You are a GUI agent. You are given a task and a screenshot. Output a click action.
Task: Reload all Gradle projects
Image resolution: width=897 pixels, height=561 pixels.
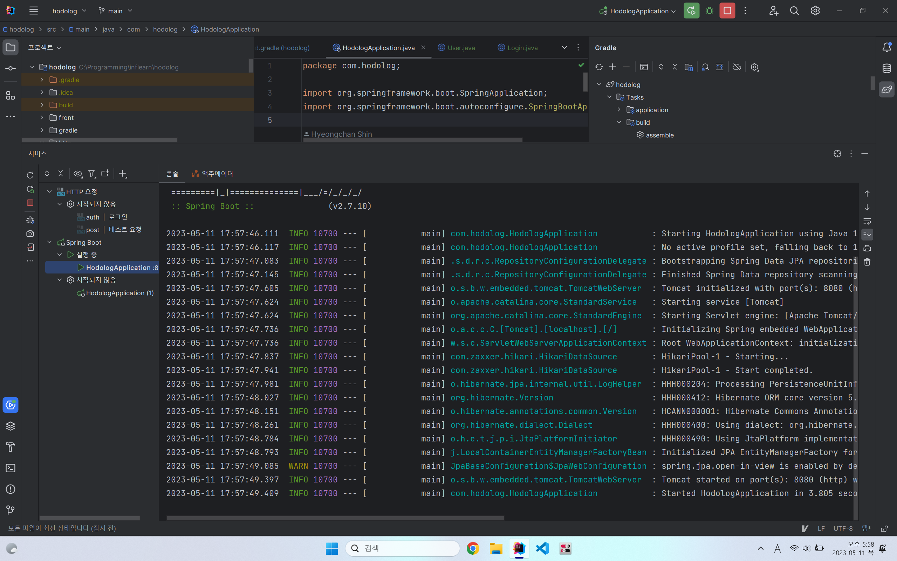(x=599, y=67)
